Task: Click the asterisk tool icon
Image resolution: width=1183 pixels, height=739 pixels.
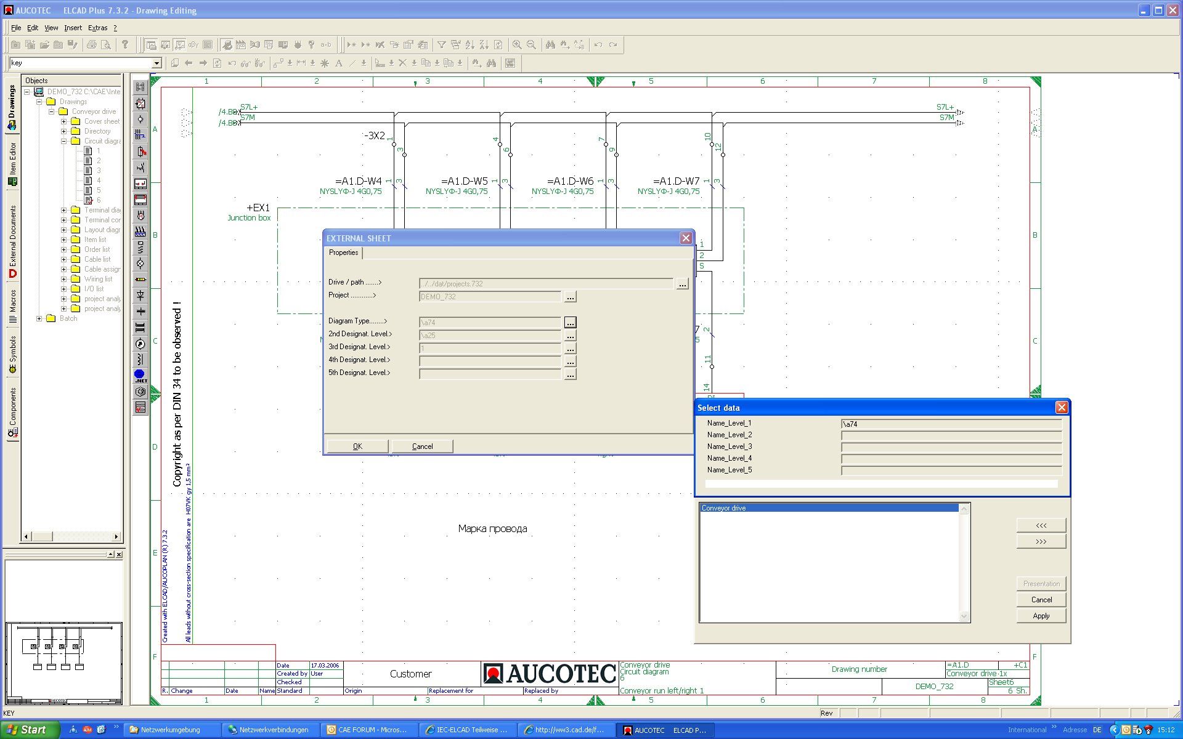Action: pos(325,63)
